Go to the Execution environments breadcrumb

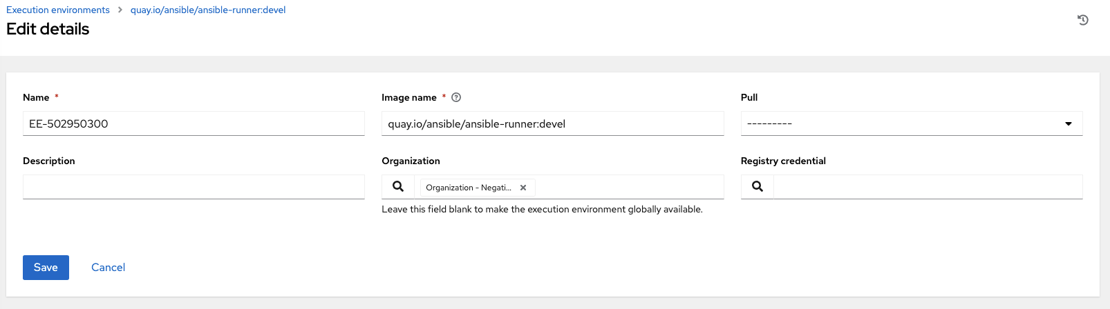click(58, 10)
